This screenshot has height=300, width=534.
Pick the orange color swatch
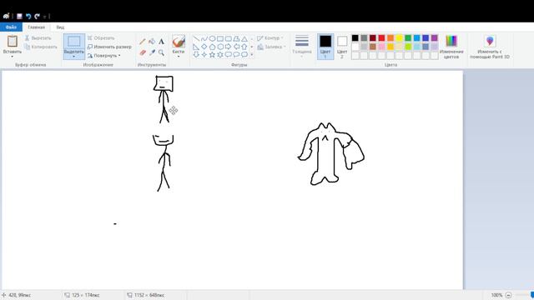(390, 37)
